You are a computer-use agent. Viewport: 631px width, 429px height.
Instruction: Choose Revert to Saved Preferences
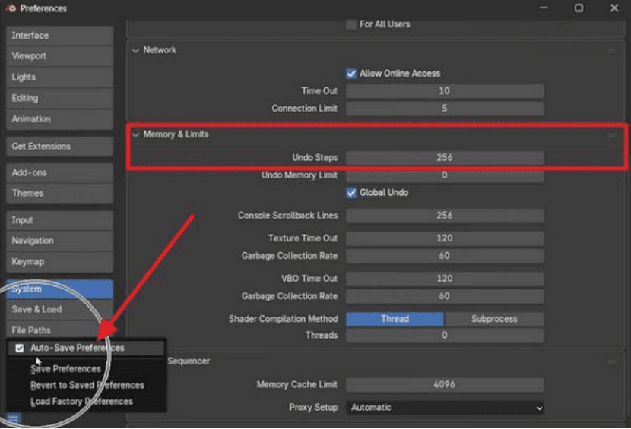coord(87,385)
